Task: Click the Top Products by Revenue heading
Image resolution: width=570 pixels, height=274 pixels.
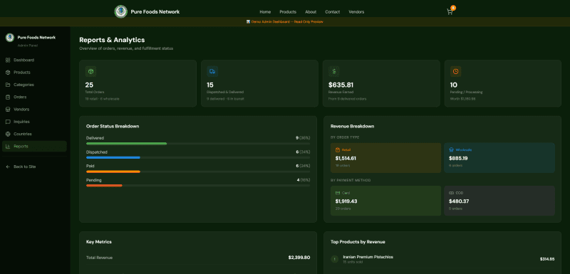Action: pyautogui.click(x=358, y=242)
